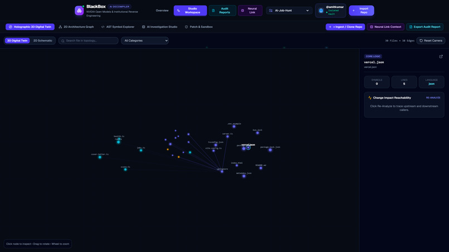Switch to AI Investigation Studio tab
Image resolution: width=449 pixels, height=252 pixels.
coord(159,27)
